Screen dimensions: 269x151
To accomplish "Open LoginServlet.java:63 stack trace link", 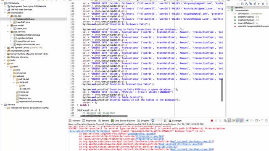I will [141, 133].
